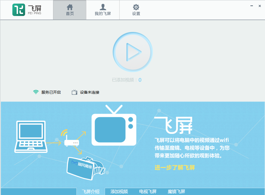
Task: Click the 已添加视频 count text
Action: (127, 80)
